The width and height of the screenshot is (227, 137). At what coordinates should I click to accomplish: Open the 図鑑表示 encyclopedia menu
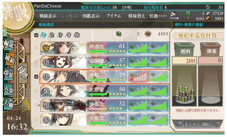(x=91, y=16)
